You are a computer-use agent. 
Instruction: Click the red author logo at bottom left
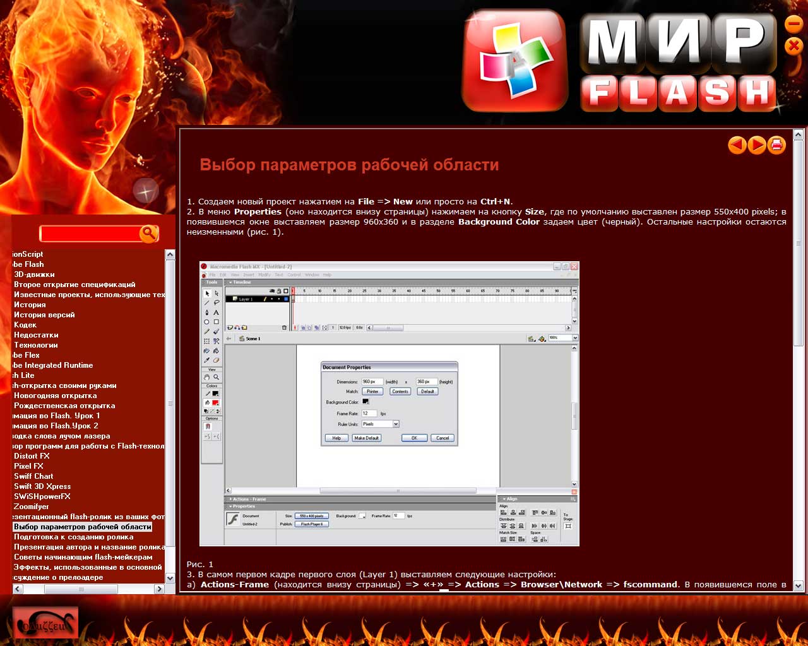click(45, 623)
